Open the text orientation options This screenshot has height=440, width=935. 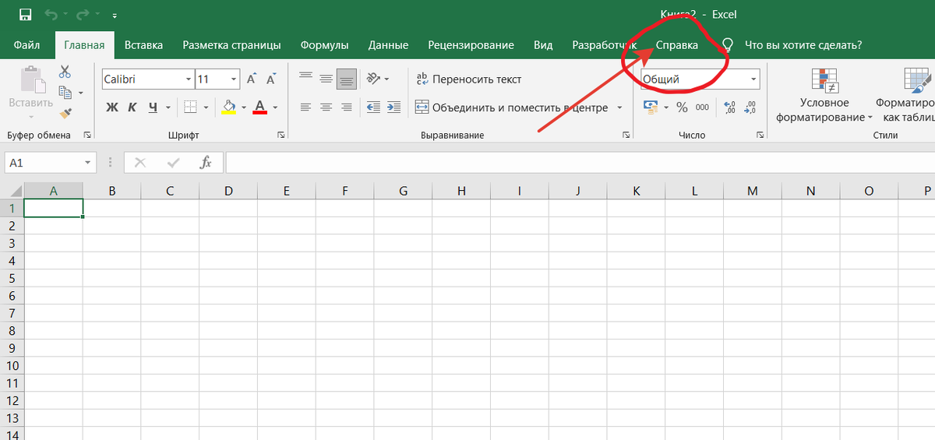(377, 79)
